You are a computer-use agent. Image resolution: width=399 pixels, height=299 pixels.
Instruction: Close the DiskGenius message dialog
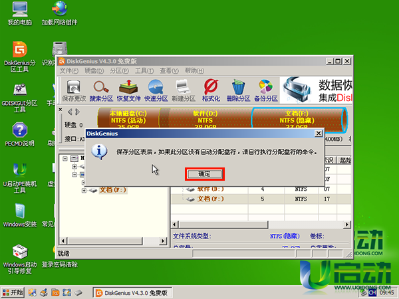pos(319,134)
